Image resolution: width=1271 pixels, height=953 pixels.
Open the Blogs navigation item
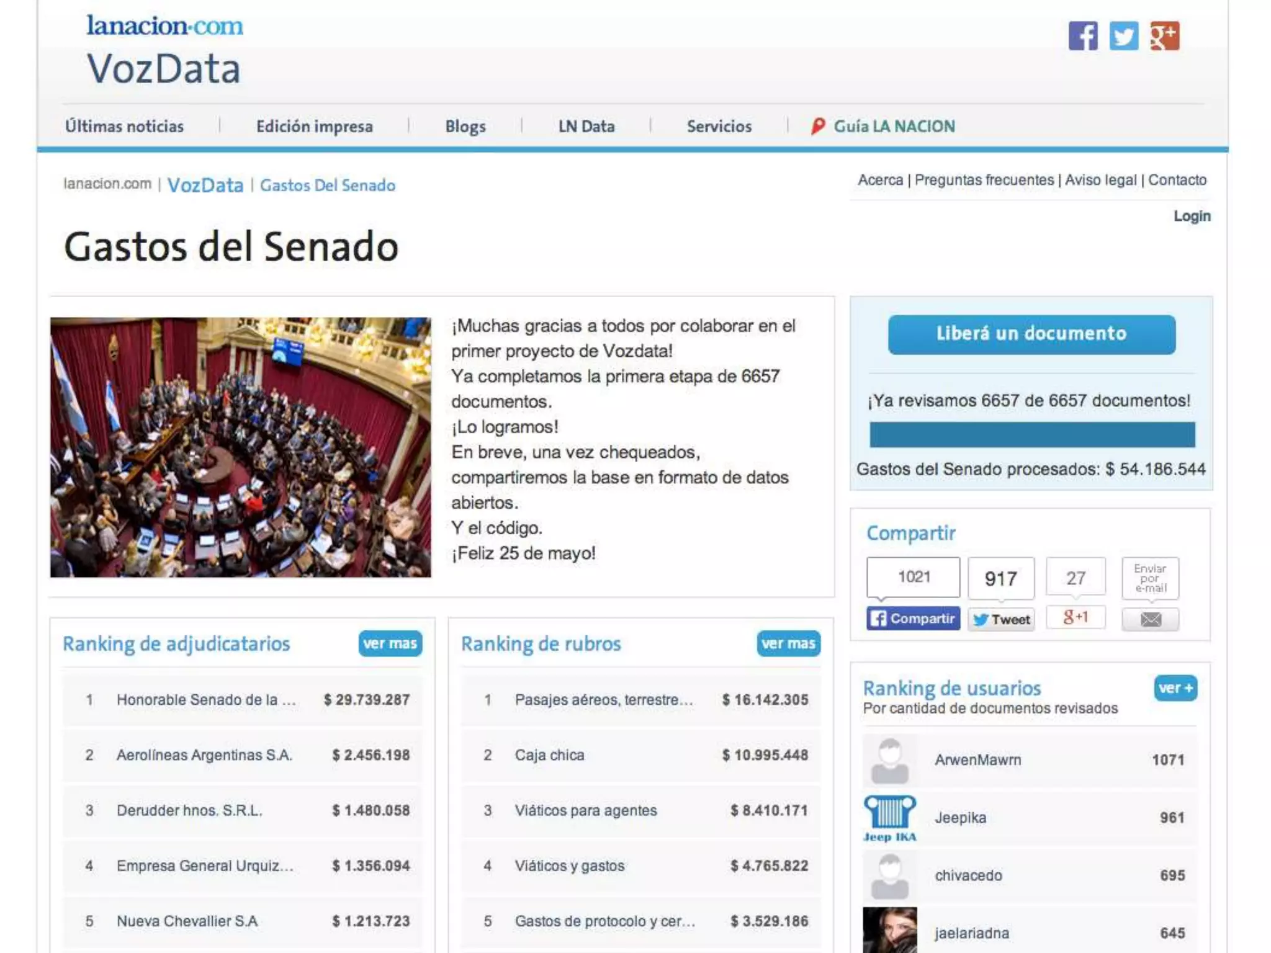point(465,127)
